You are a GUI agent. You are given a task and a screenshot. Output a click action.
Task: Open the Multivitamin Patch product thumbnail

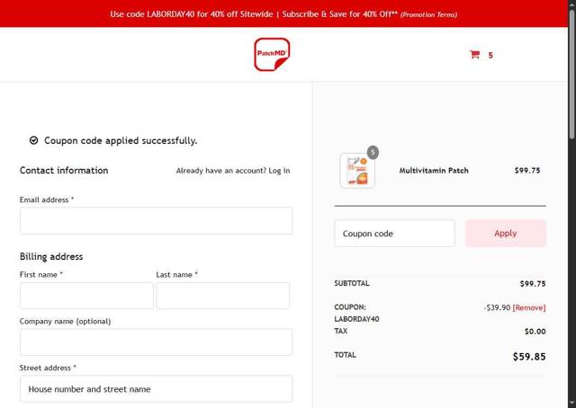point(357,171)
